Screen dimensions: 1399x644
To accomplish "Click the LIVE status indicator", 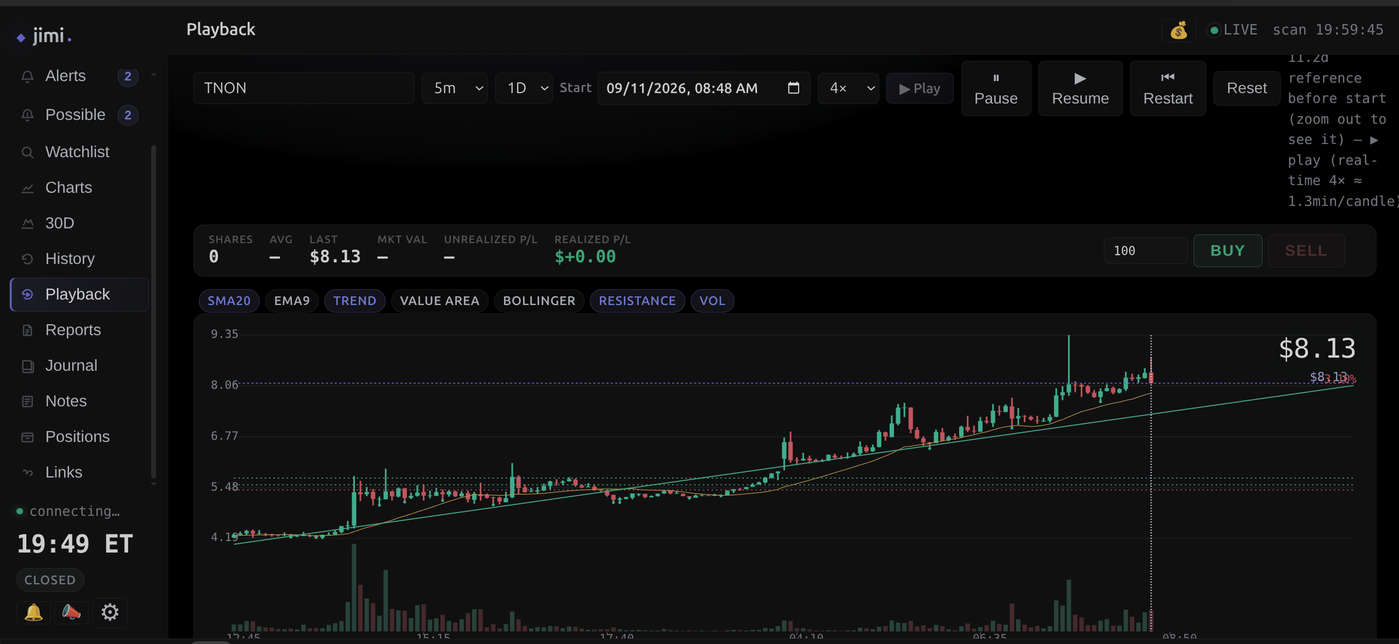I will (1234, 30).
